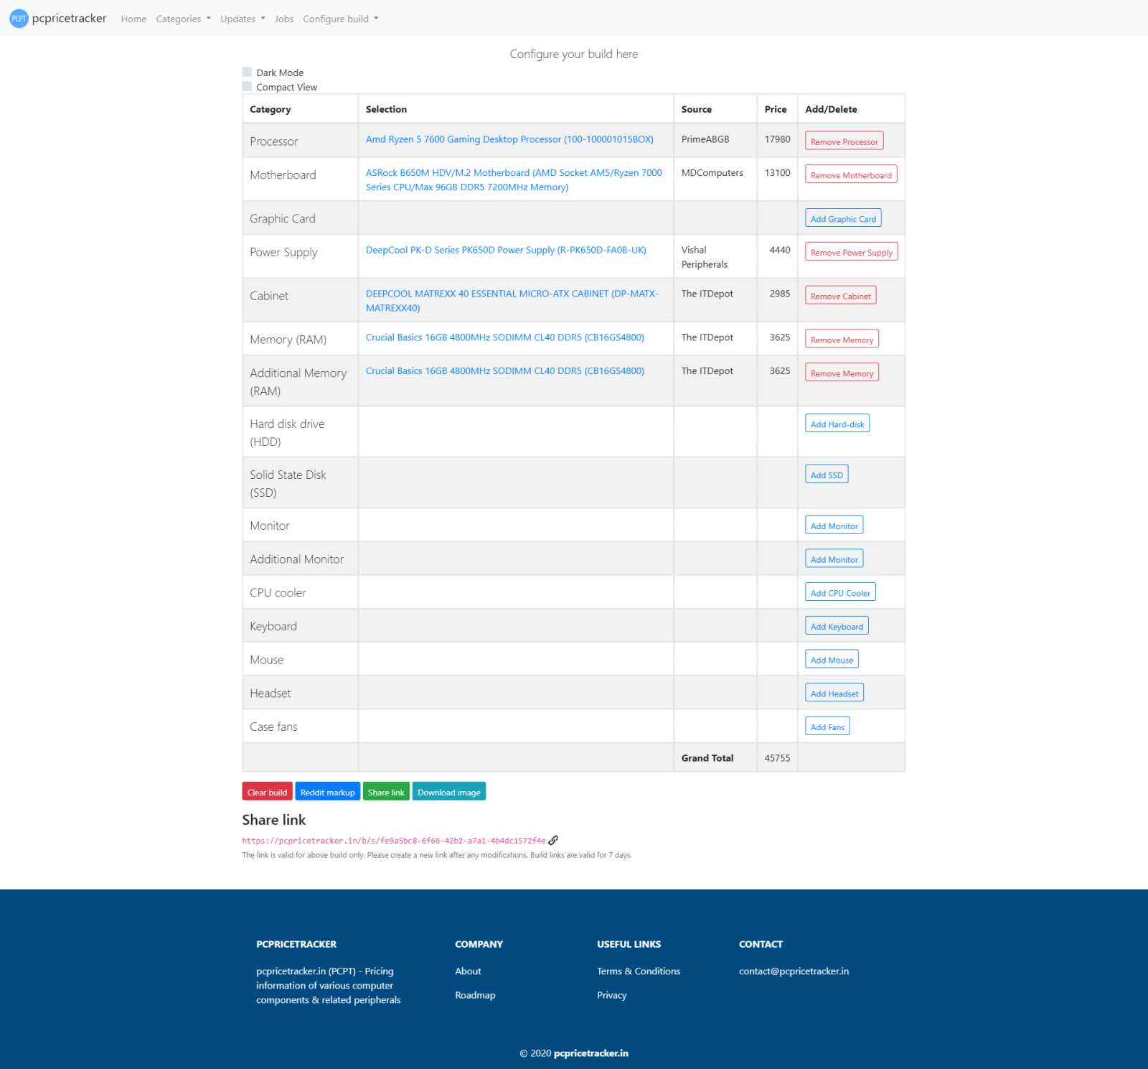Image resolution: width=1148 pixels, height=1069 pixels.
Task: Add Fans for Case fans
Action: coord(827,727)
